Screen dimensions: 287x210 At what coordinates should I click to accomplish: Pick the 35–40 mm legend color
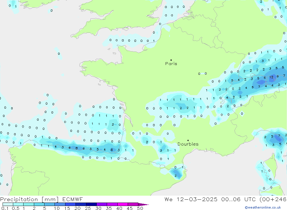pos(112,204)
